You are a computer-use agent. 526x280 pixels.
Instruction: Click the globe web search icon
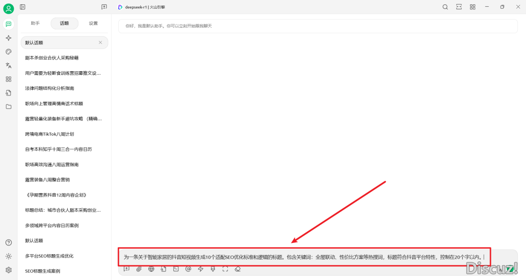tap(151, 269)
